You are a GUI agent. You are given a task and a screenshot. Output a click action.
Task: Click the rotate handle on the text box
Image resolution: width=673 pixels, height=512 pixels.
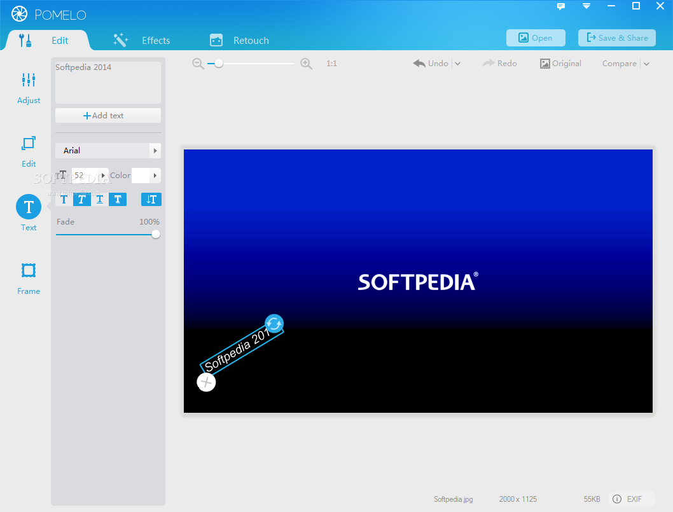pos(274,324)
